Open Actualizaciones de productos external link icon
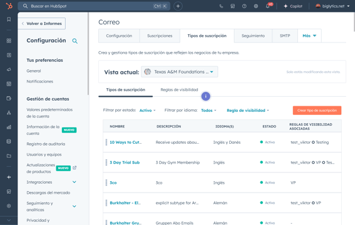This screenshot has height=225, width=355. [75, 167]
